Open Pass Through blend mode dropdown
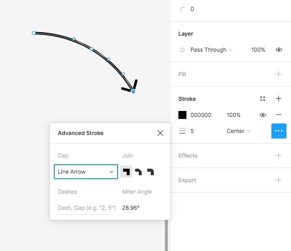Viewport: 291px width, 251px height. point(211,50)
